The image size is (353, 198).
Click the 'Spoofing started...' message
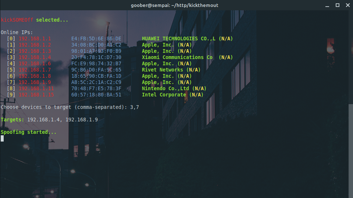[28, 132]
